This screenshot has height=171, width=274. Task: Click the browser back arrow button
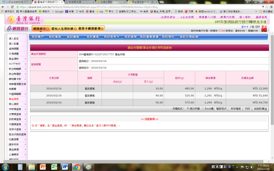3,7
